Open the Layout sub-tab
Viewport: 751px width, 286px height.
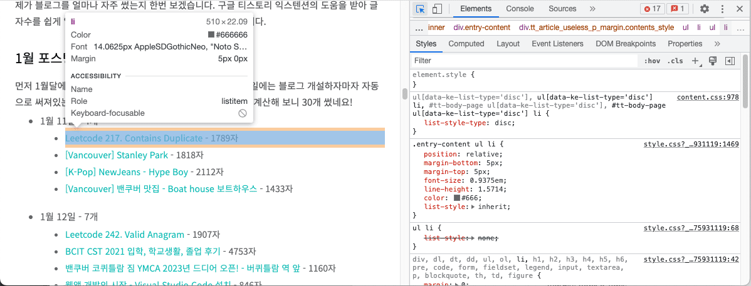[x=508, y=44]
